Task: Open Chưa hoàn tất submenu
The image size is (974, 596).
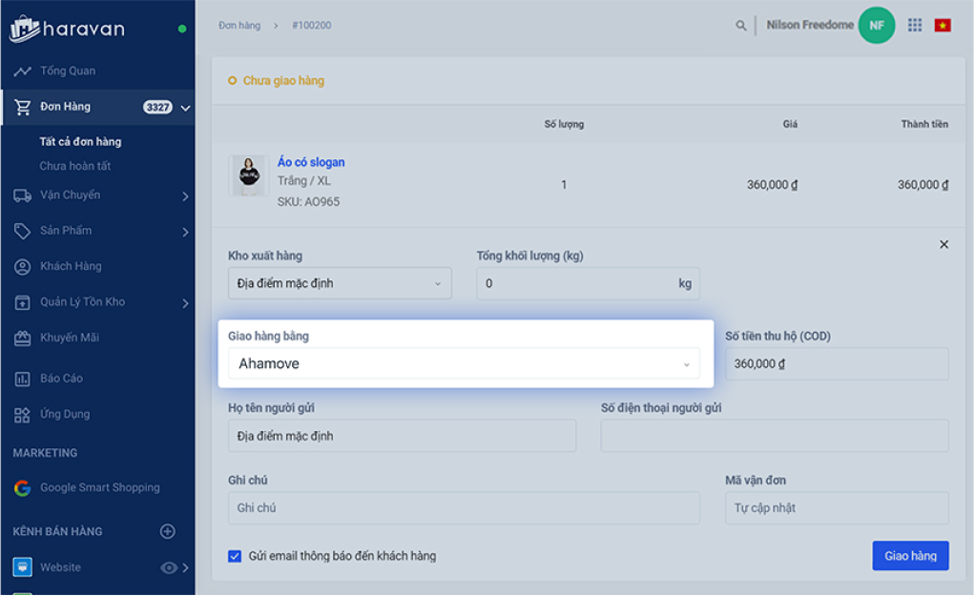Action: click(75, 166)
